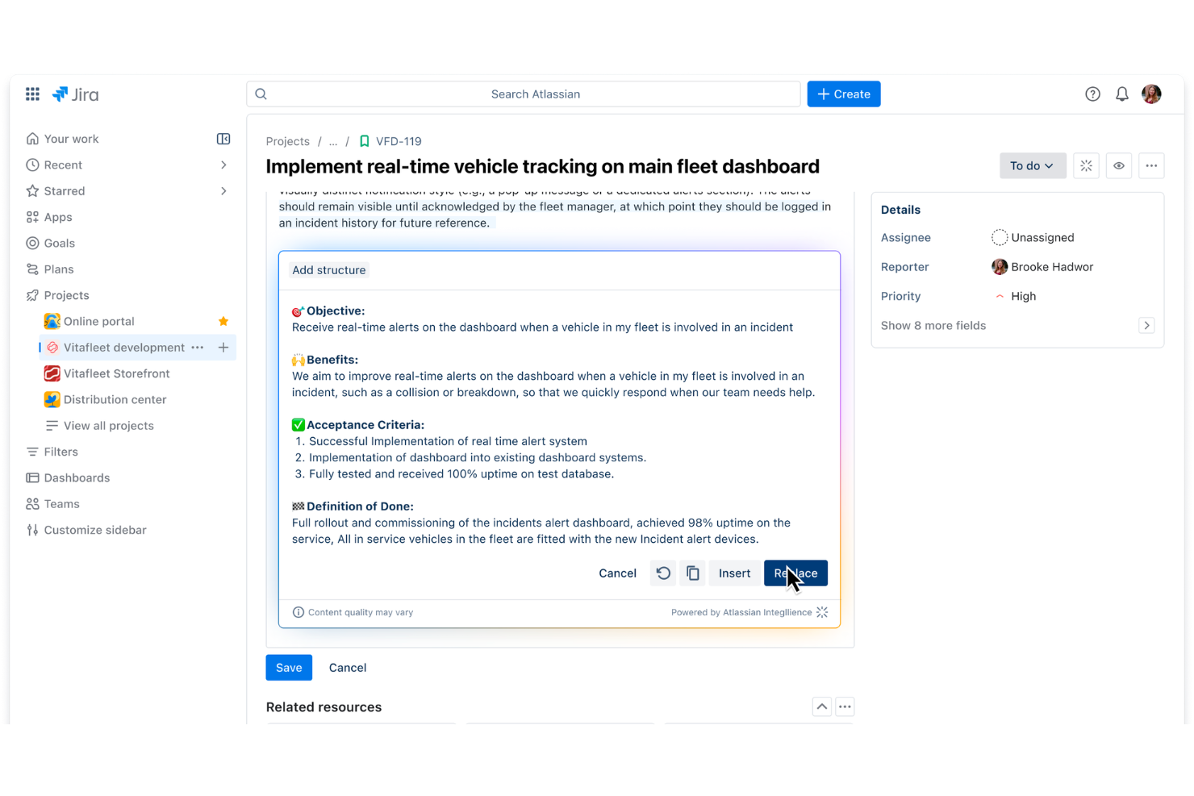Click the Benefits heading
1194x796 pixels.
pyautogui.click(x=332, y=360)
